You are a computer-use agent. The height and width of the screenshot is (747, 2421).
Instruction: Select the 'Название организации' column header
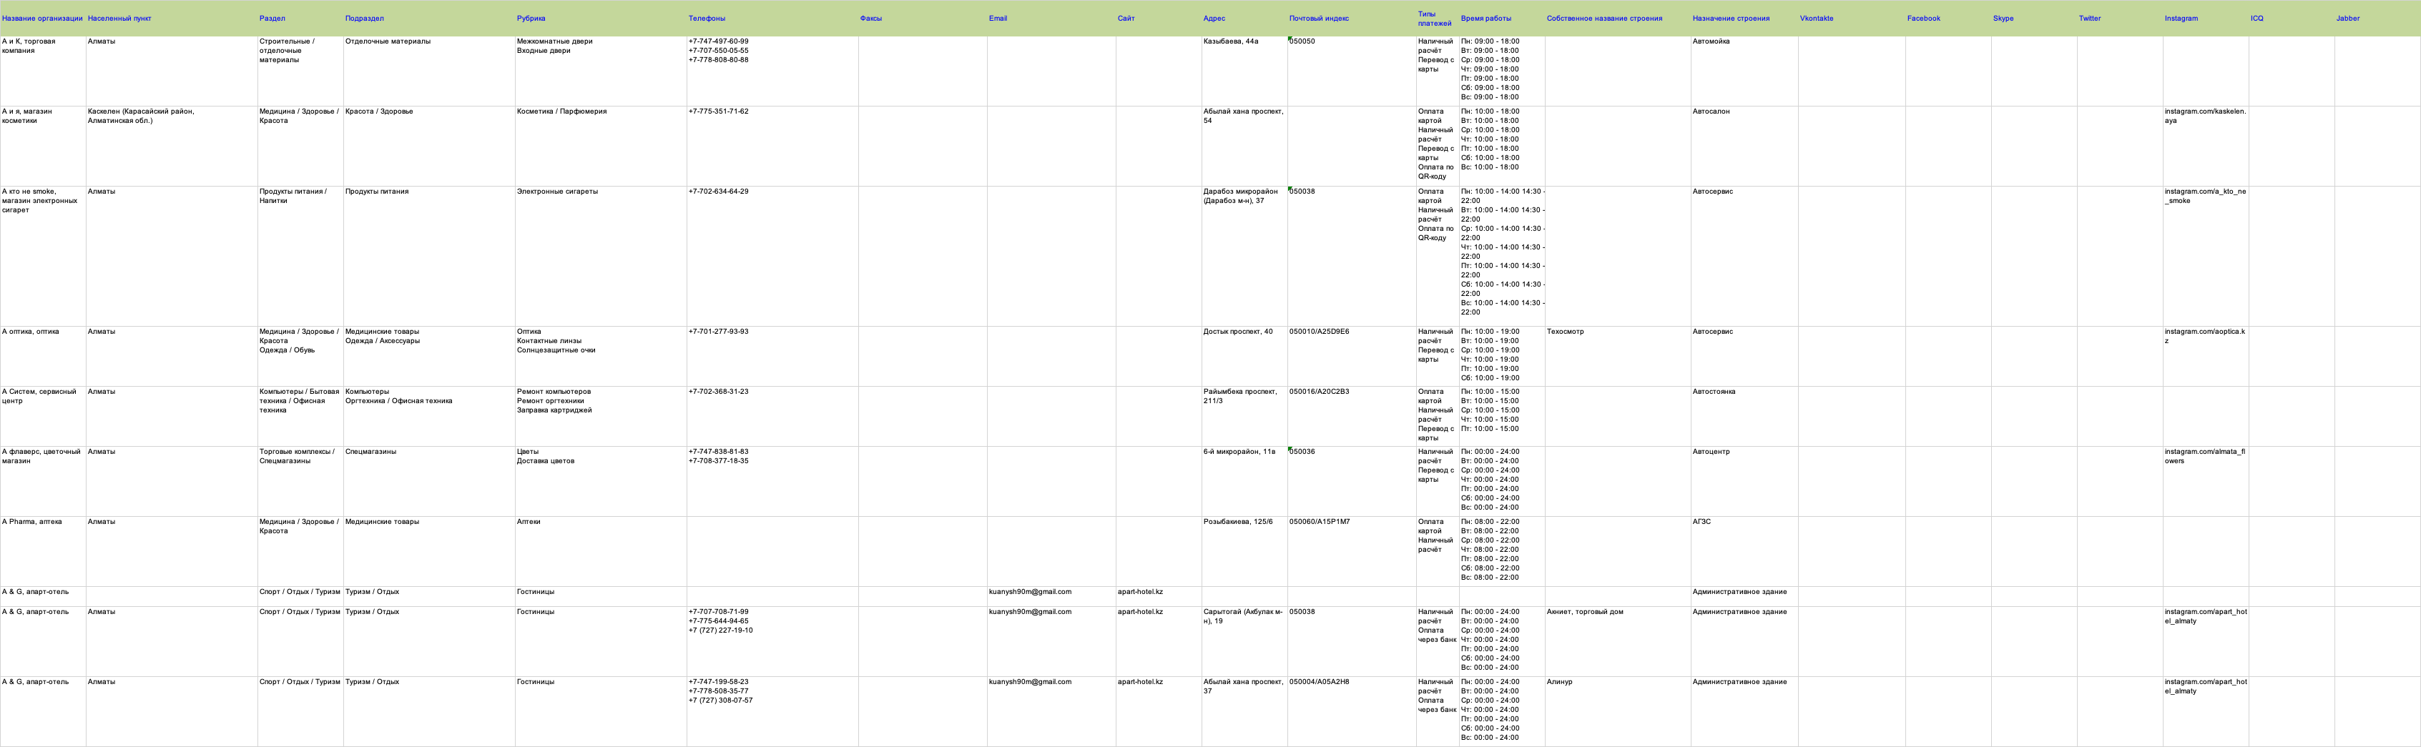[x=42, y=18]
